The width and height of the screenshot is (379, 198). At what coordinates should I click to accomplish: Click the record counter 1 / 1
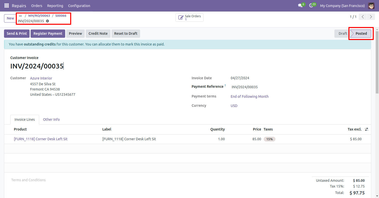point(353,17)
